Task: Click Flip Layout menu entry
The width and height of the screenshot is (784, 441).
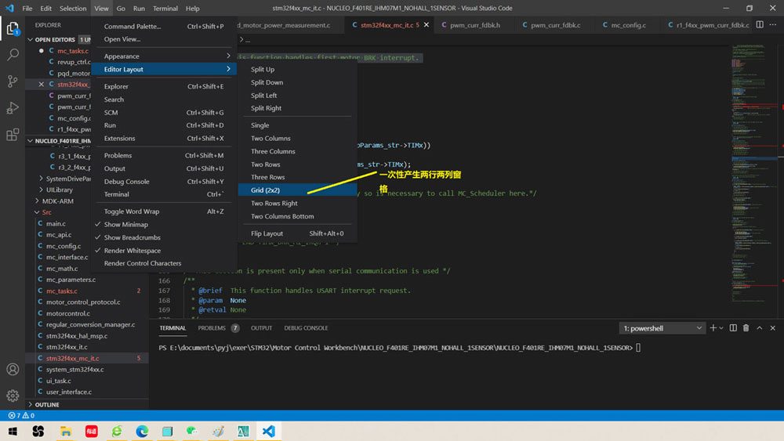Action: click(297, 233)
